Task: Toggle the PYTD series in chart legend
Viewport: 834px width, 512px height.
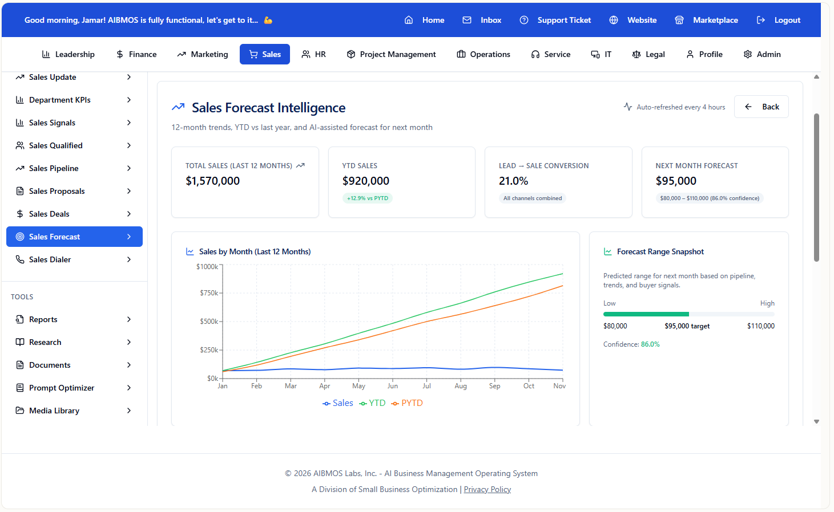Action: 407,403
